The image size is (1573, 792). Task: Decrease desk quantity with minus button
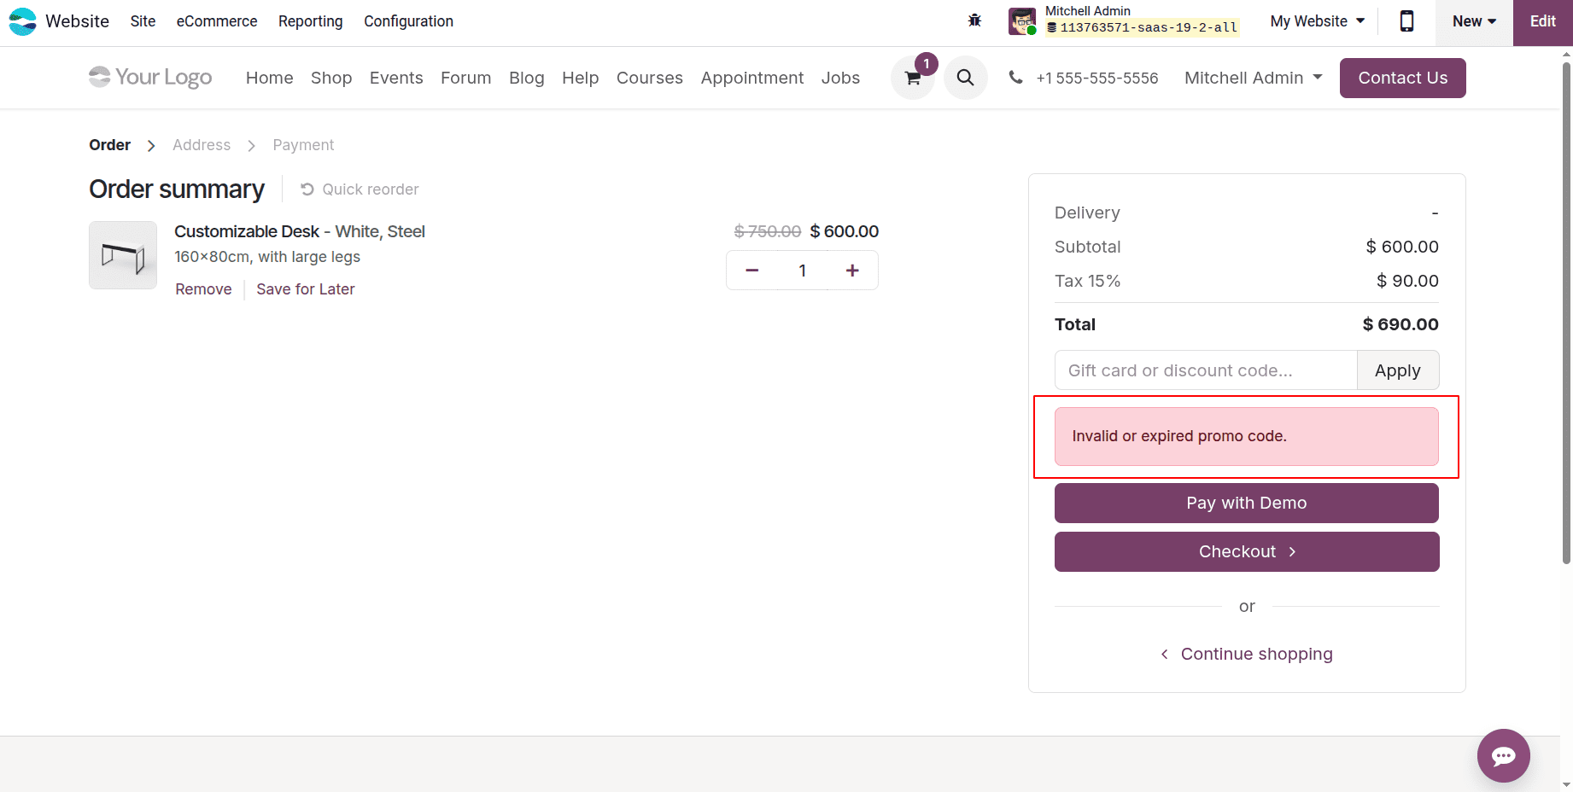(752, 271)
